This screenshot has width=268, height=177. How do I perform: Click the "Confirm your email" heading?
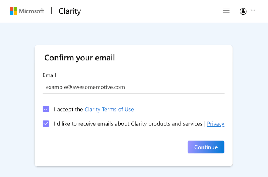[x=80, y=58]
